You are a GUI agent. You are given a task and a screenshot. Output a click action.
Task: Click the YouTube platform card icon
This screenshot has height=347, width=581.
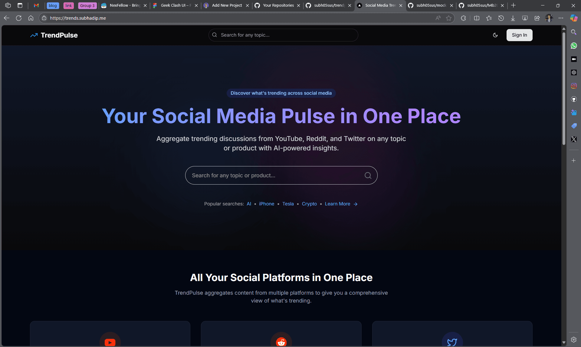(110, 342)
